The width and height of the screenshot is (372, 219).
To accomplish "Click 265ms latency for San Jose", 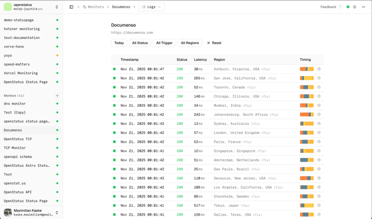I will 198,78.
